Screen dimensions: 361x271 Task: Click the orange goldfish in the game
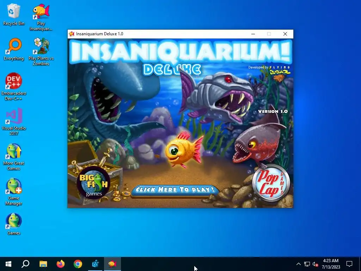(184, 150)
